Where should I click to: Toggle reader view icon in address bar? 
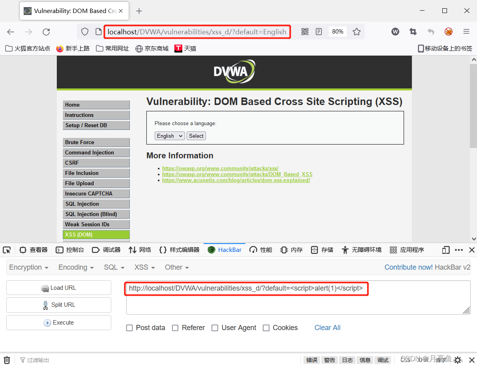click(319, 32)
